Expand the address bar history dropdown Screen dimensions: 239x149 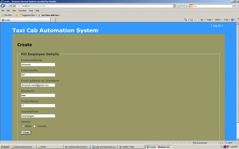(174, 6)
